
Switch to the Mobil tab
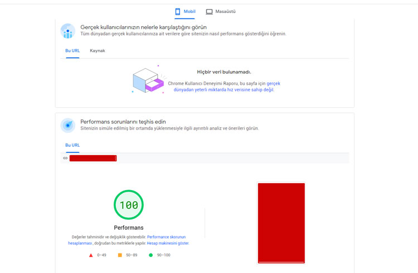pyautogui.click(x=185, y=12)
